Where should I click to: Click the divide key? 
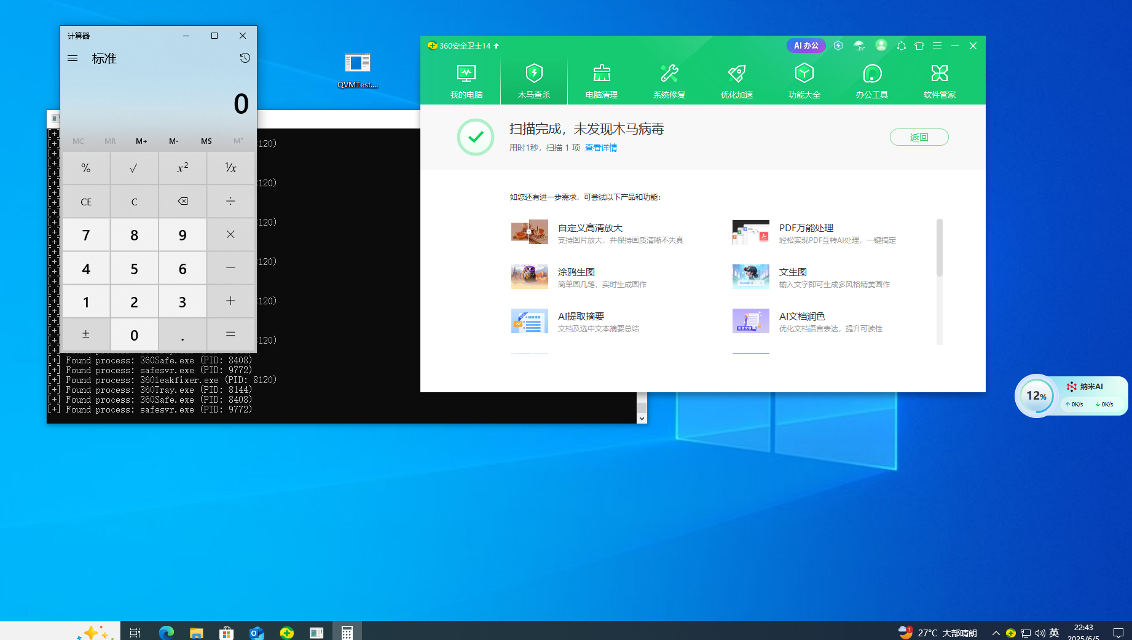230,202
